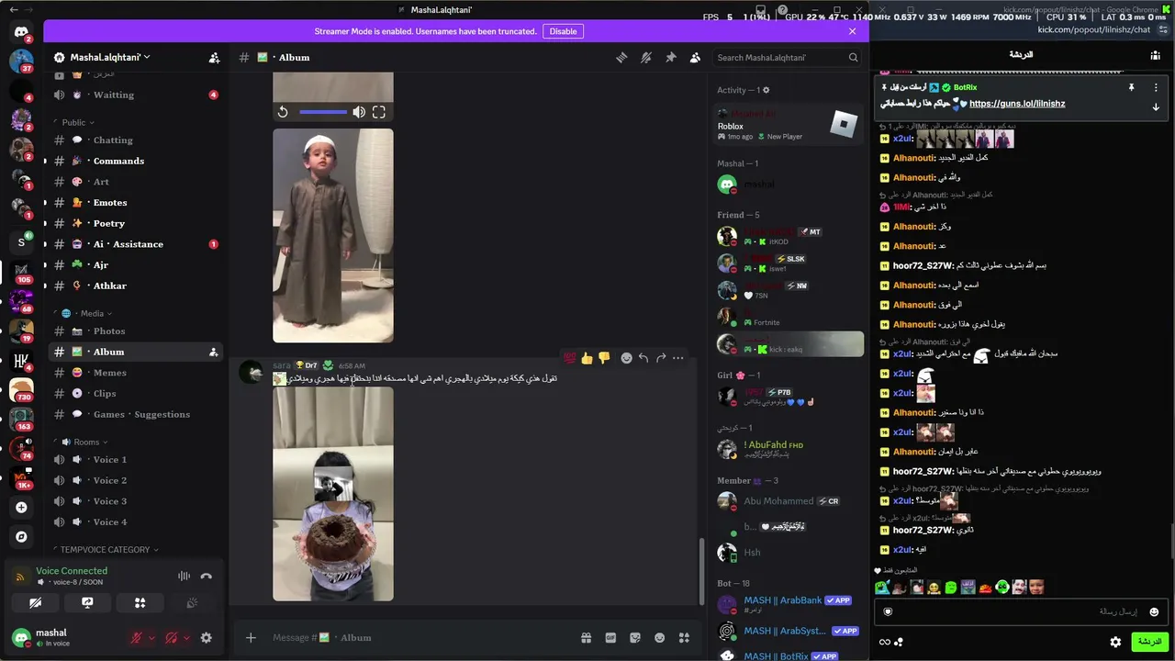This screenshot has height=661, width=1175.
Task: Share your screen in voice panel
Action: point(87,603)
